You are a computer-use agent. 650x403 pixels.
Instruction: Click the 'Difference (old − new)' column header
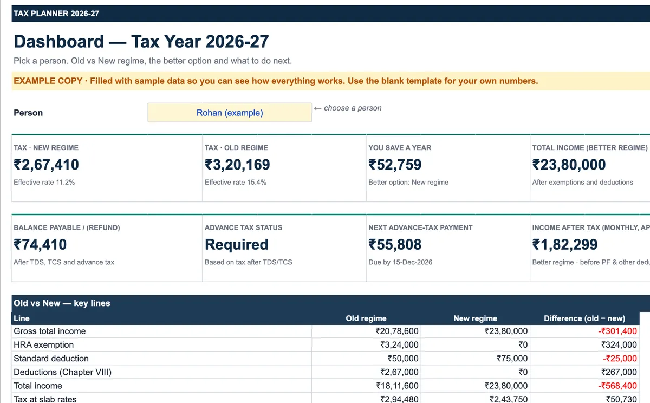pos(584,318)
